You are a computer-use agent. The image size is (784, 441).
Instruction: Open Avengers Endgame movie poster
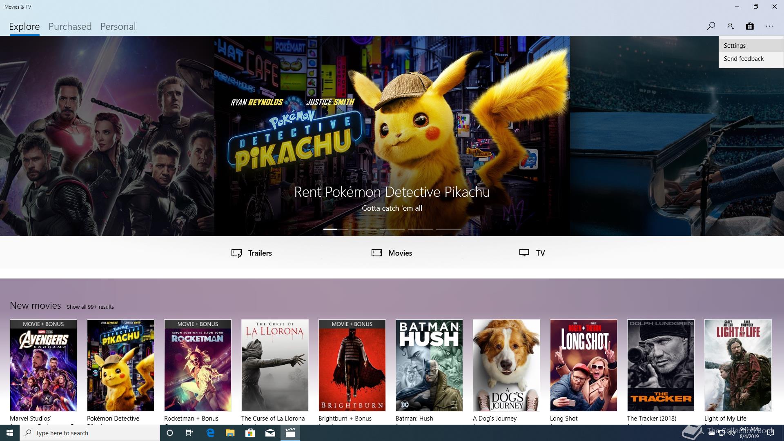[43, 365]
